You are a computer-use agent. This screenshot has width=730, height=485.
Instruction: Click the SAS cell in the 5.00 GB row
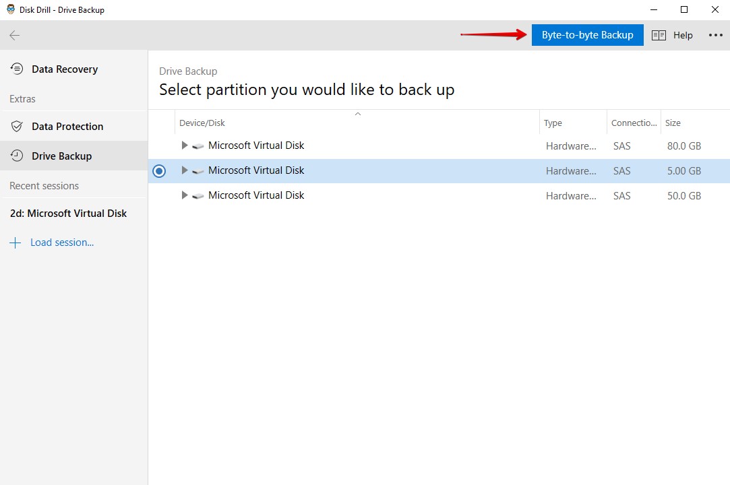coord(621,171)
